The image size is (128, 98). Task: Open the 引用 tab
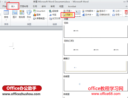[35, 6]
